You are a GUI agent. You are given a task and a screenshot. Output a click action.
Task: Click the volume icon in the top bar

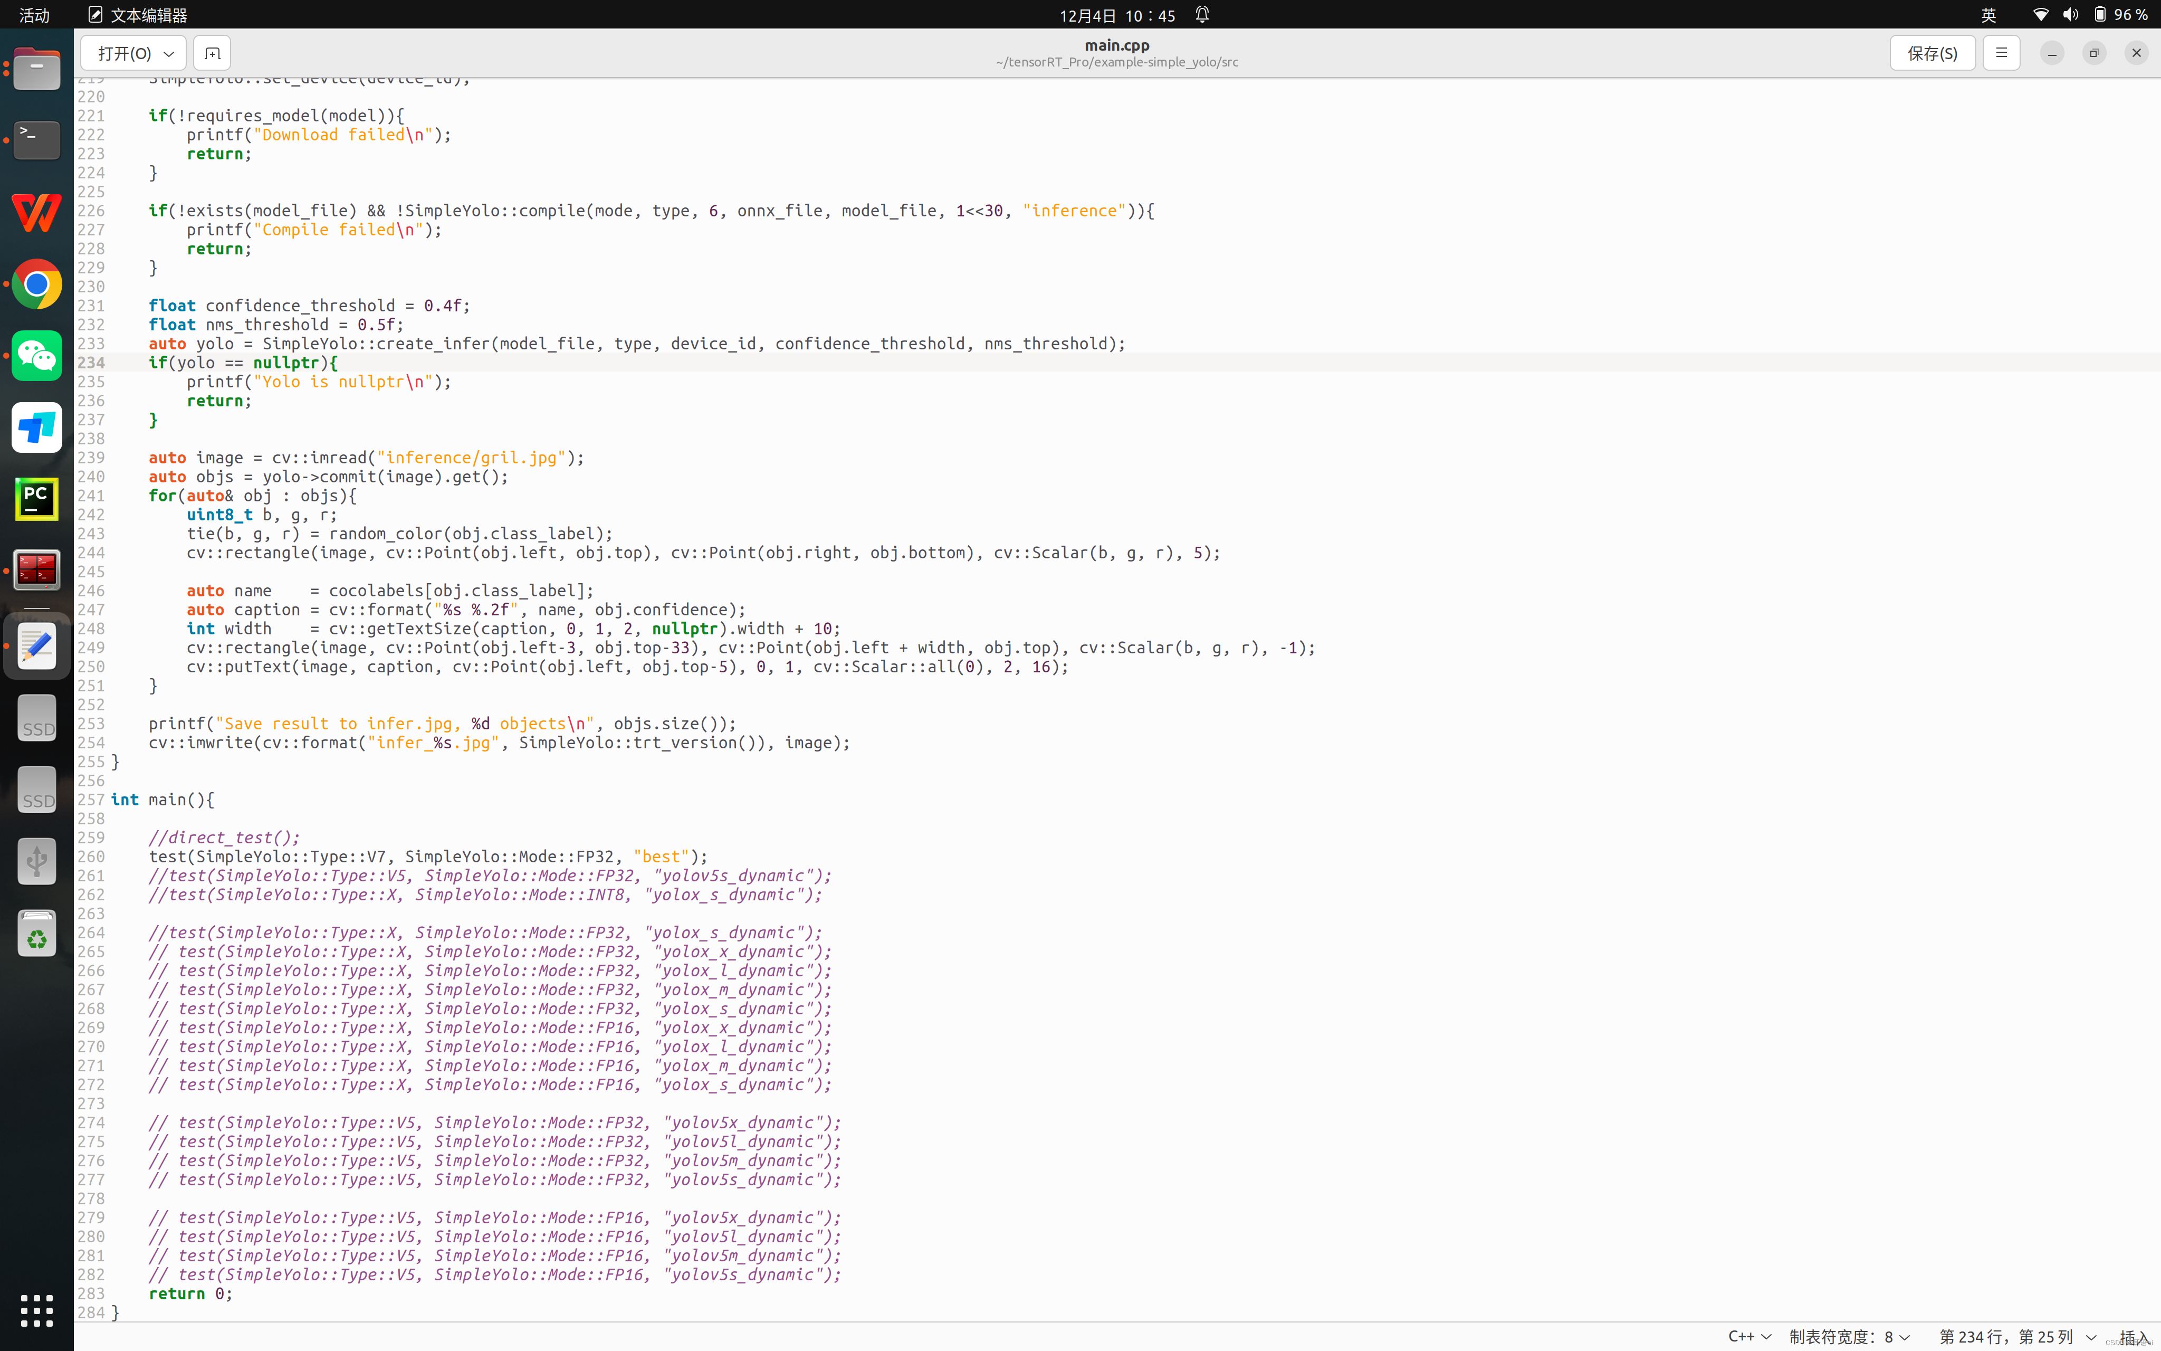2070,14
